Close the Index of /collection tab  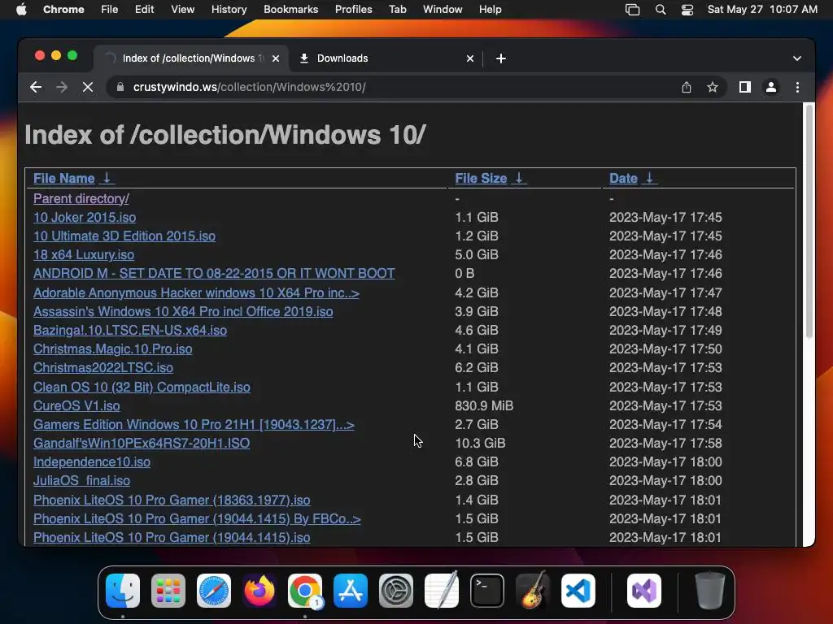pos(276,58)
